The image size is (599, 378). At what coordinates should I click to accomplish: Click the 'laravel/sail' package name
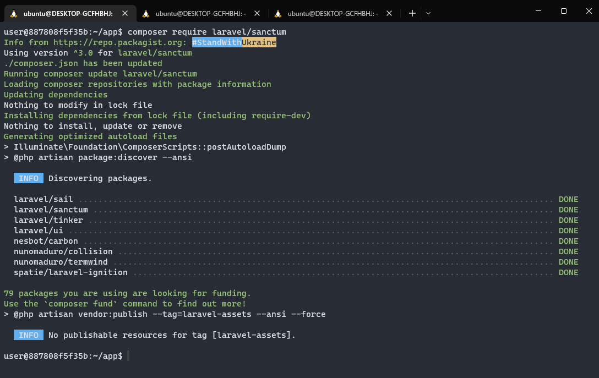(43, 199)
